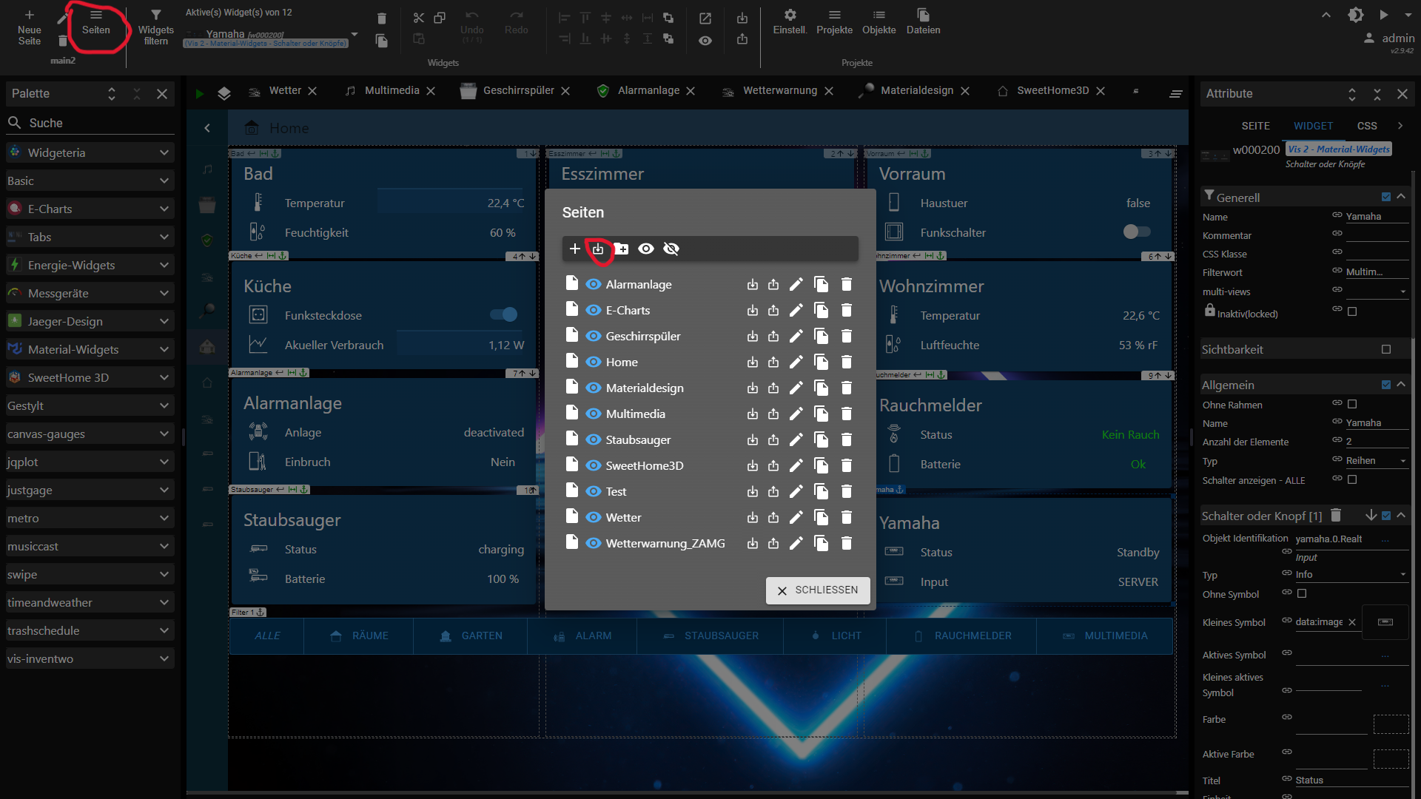Toggle visibility eye of Staubsauger page
Image resolution: width=1421 pixels, height=799 pixels.
[x=593, y=440]
